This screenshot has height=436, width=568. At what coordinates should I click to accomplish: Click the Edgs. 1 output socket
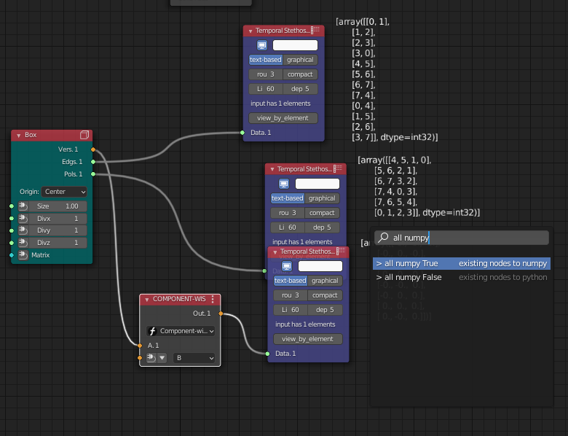93,162
